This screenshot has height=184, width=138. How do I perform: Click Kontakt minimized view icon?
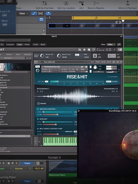tap(93, 50)
